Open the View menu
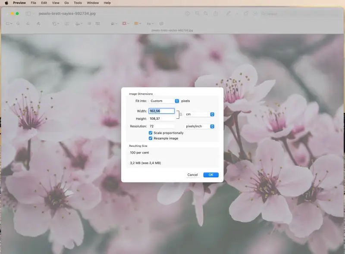Image resolution: width=345 pixels, height=254 pixels. (x=56, y=3)
